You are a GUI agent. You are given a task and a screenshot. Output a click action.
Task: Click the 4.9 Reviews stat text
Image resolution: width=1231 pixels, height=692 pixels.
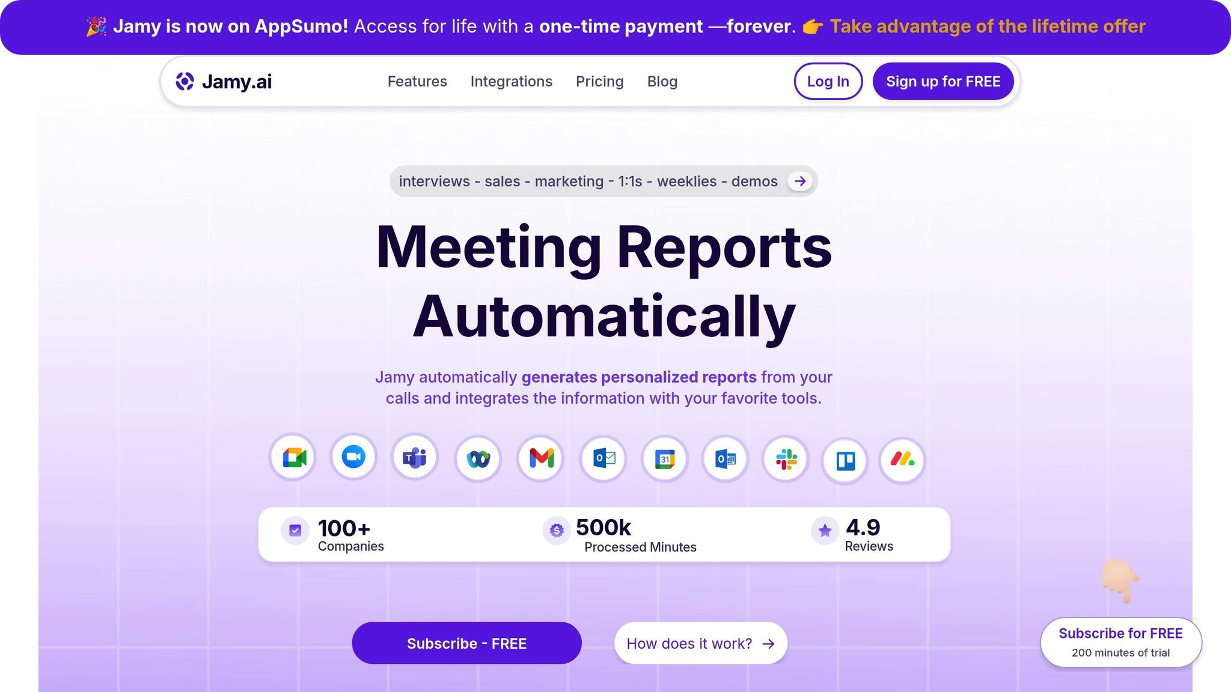tap(869, 535)
